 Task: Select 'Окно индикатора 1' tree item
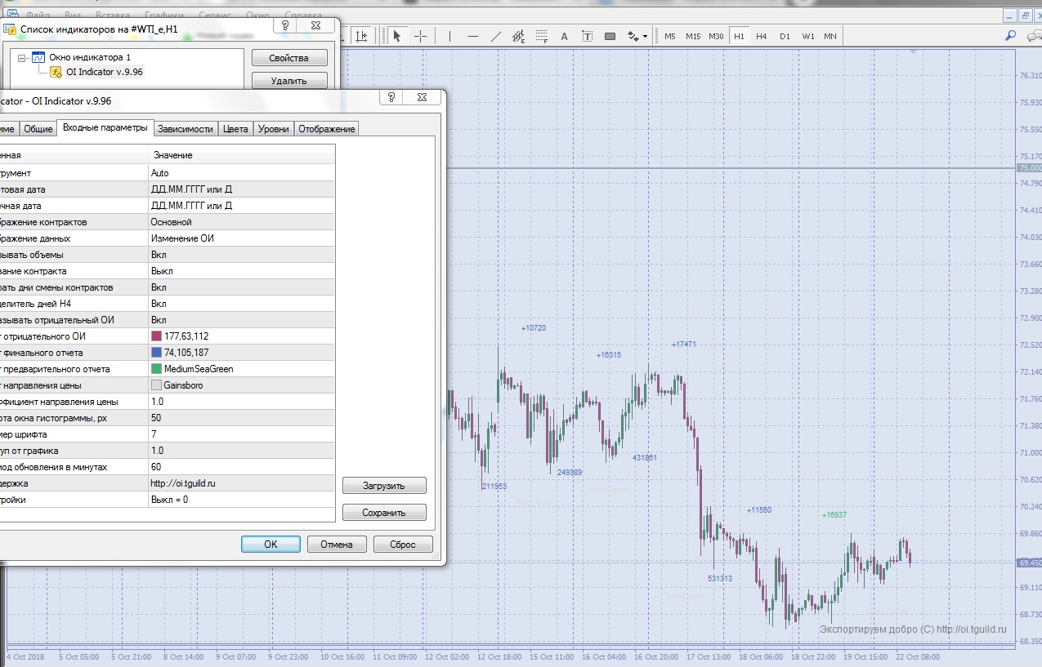point(89,57)
